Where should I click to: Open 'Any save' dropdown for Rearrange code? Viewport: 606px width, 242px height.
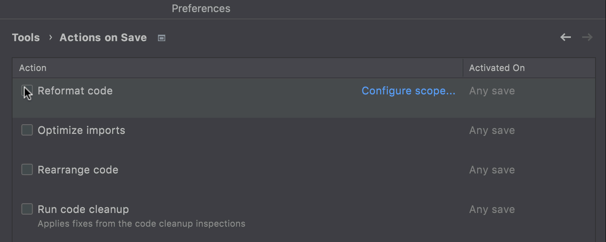coord(492,170)
